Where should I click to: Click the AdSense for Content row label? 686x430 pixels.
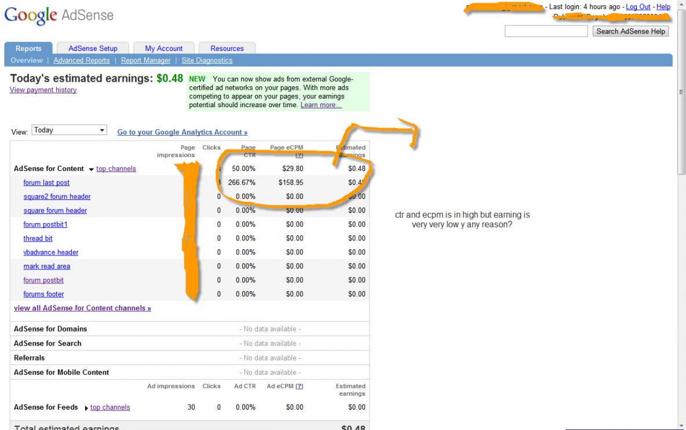(x=49, y=169)
